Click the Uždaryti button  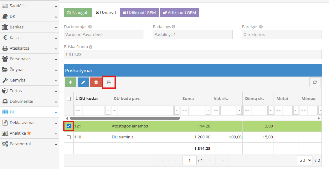coord(106,12)
